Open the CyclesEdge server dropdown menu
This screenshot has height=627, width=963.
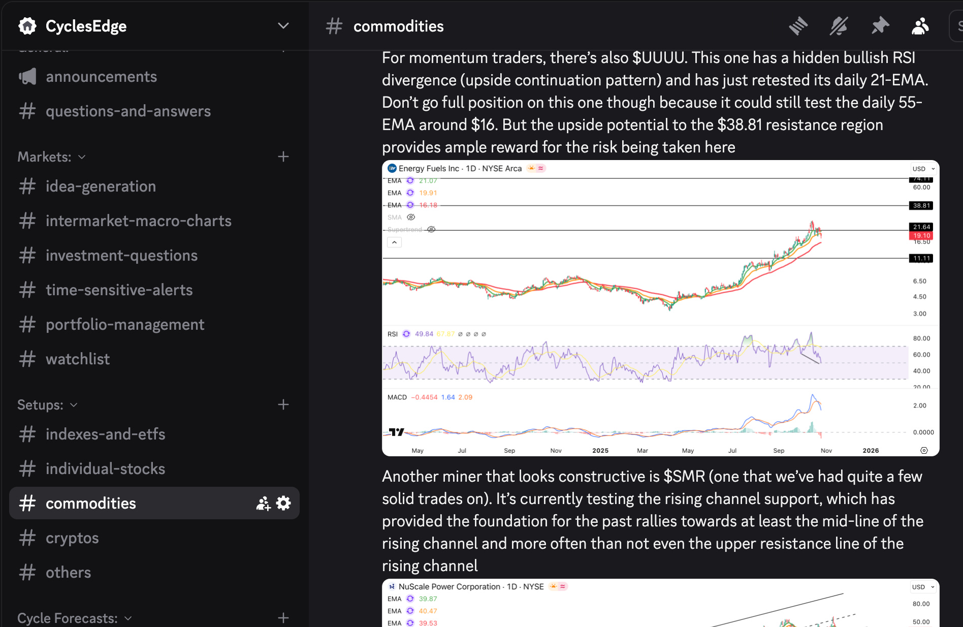pyautogui.click(x=283, y=26)
